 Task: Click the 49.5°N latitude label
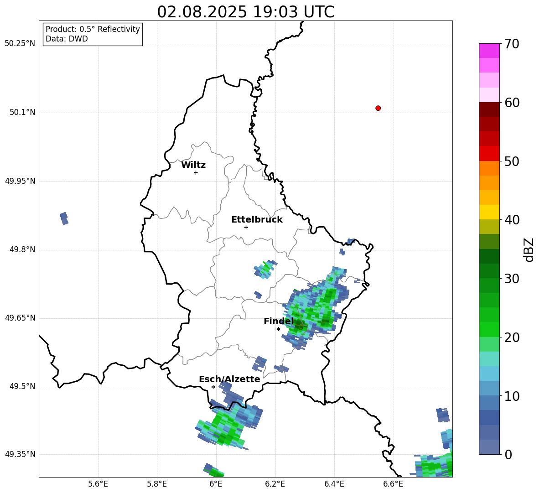pos(22,386)
